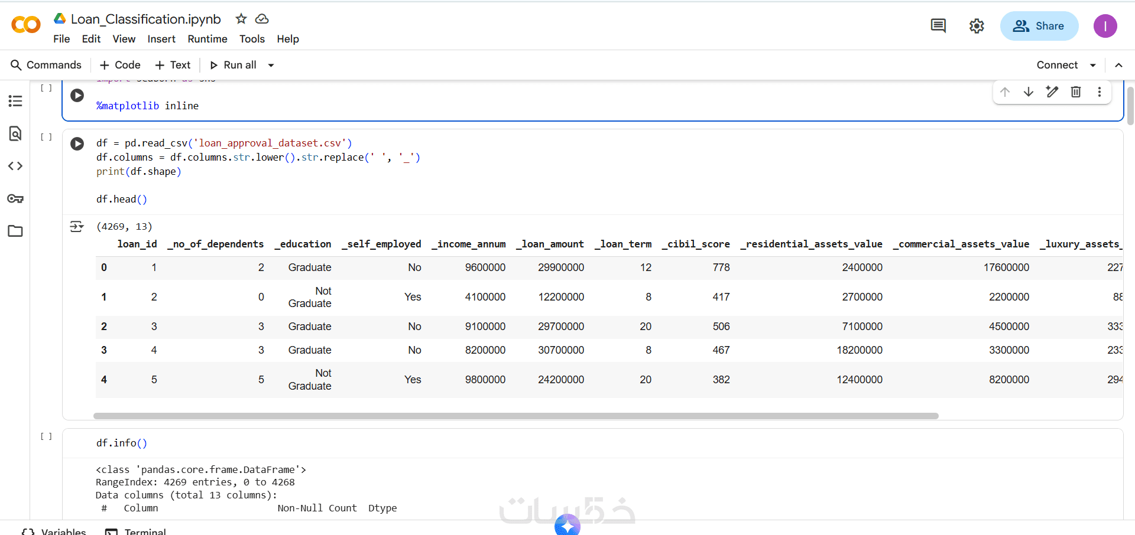Click the _commercial_assets_value column header

pyautogui.click(x=961, y=244)
